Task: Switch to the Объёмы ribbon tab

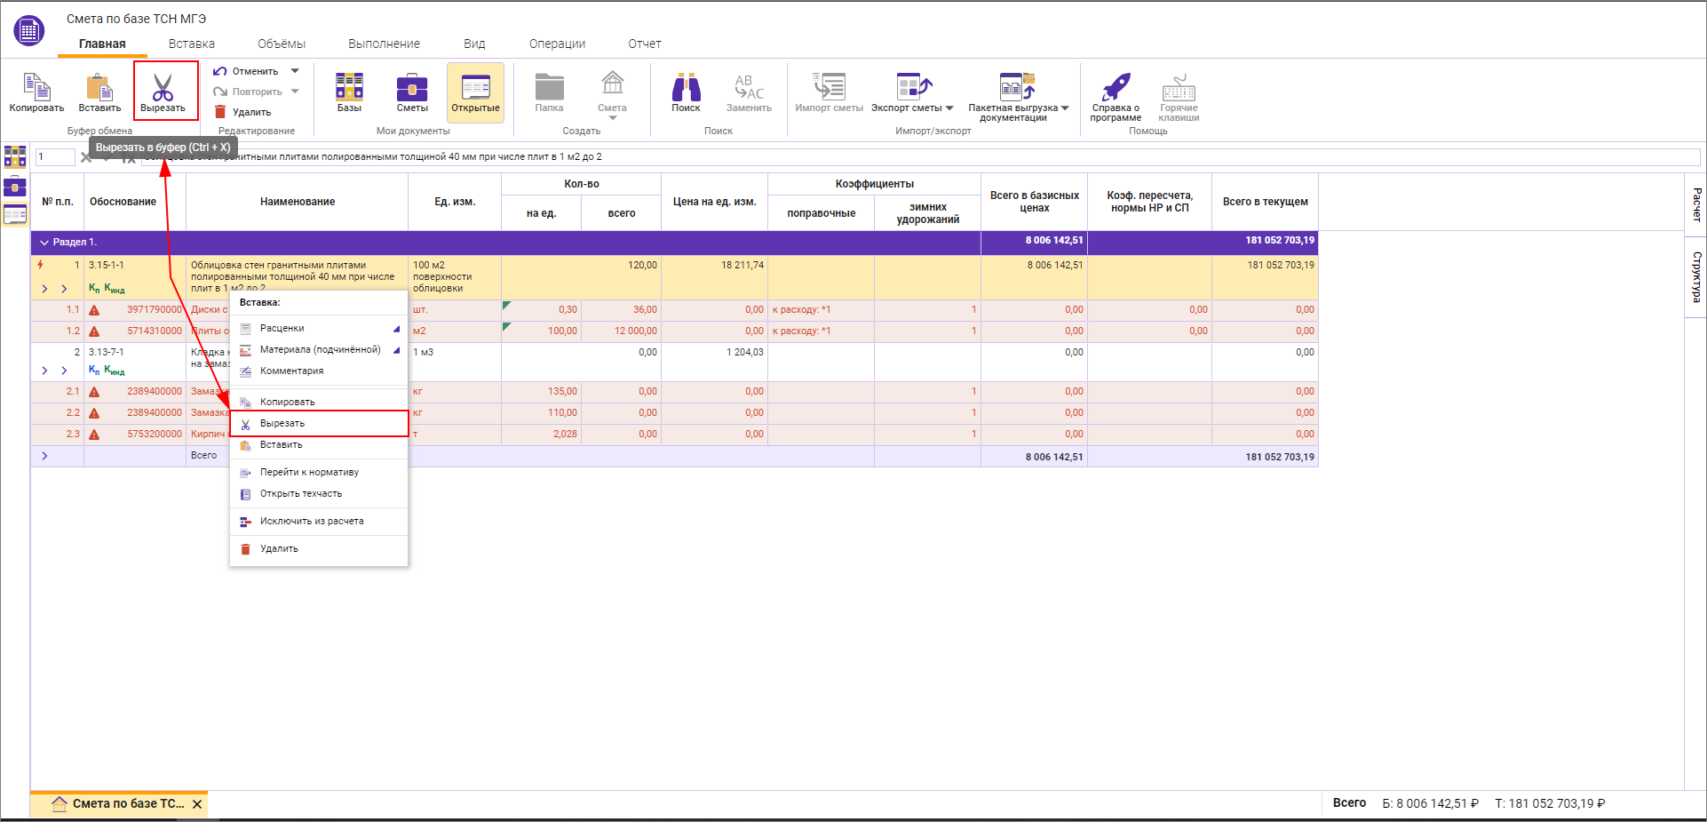Action: [x=282, y=44]
